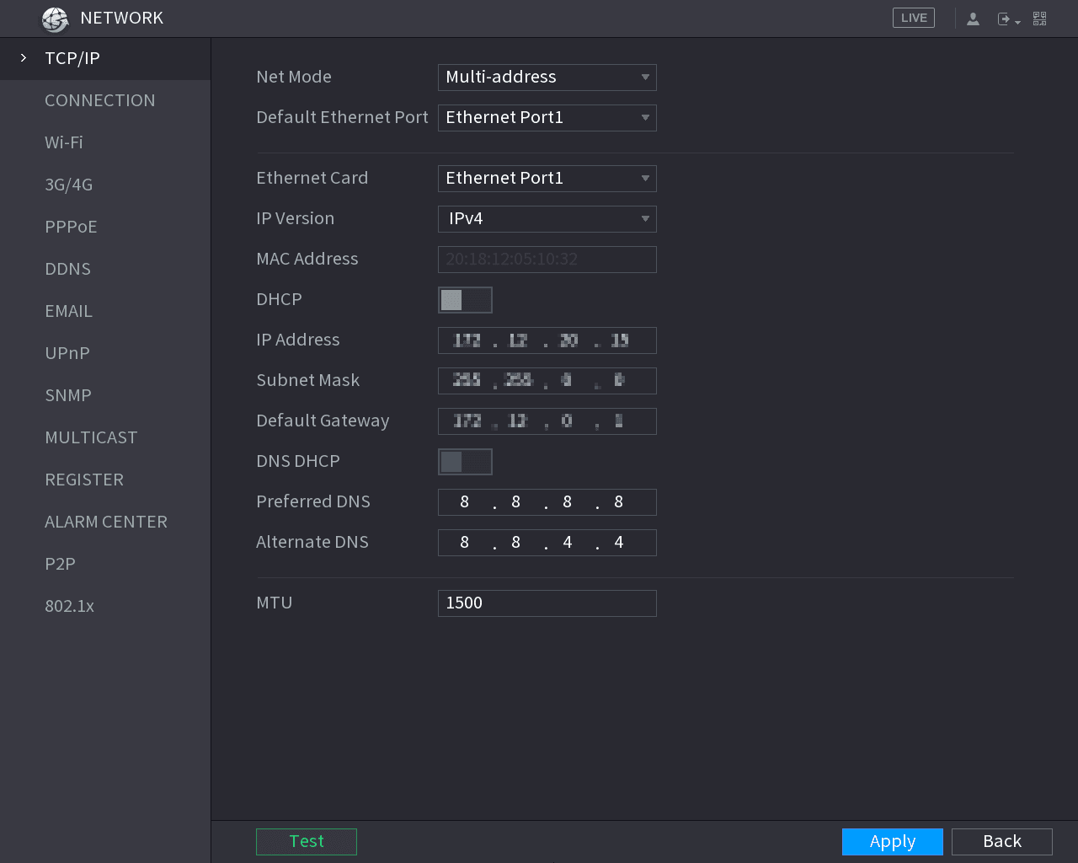The width and height of the screenshot is (1078, 863).
Task: Open the Ethernet Card dropdown
Action: click(547, 179)
